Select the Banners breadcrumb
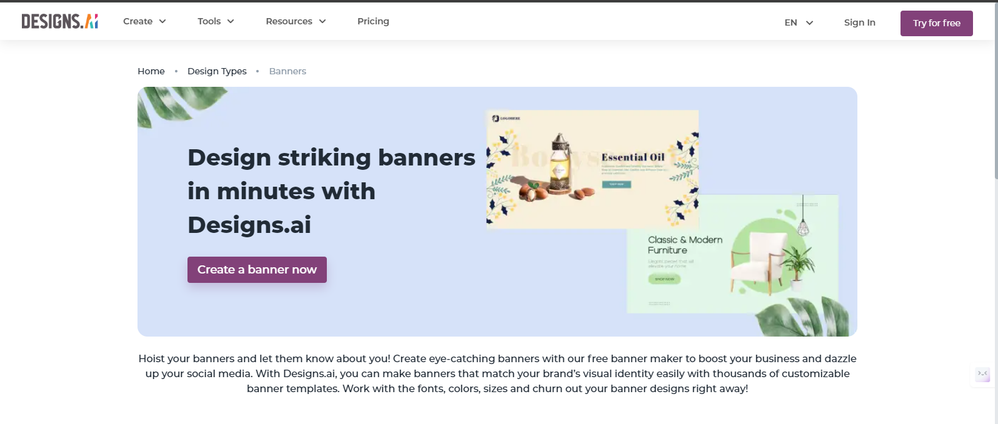 pos(287,71)
